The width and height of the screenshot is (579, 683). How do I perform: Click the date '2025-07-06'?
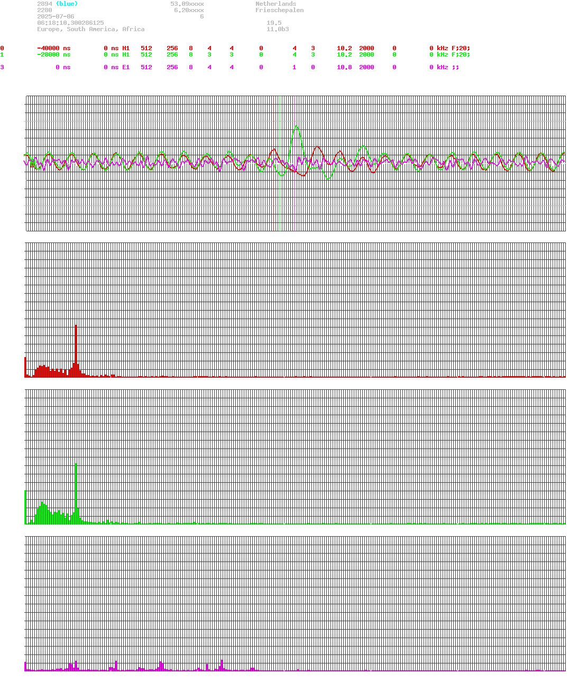point(56,16)
